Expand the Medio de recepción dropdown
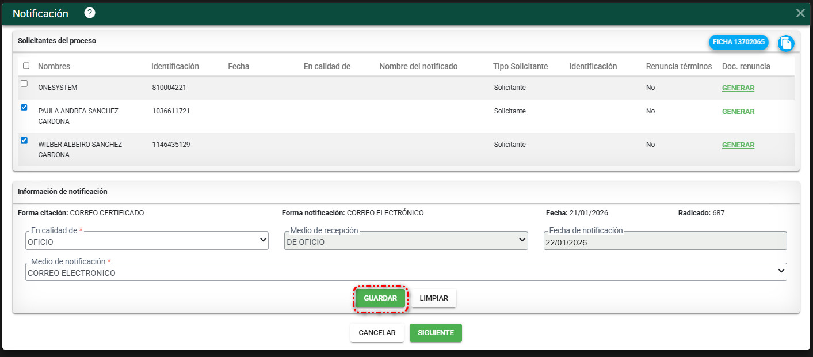This screenshot has height=357, width=813. 406,242
